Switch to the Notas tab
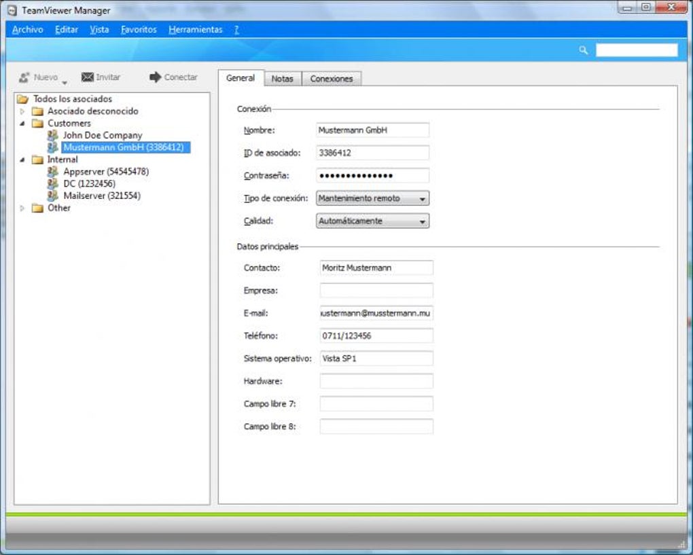Screen dimensions: 693x555 click(283, 79)
